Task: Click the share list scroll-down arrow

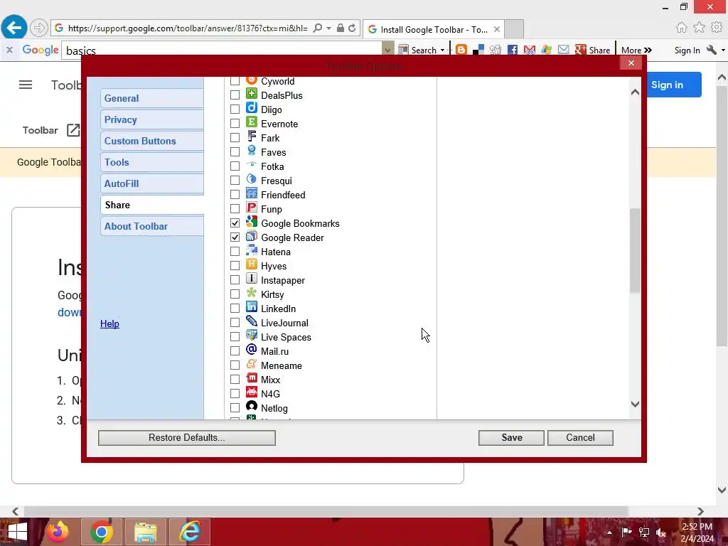Action: pos(635,405)
